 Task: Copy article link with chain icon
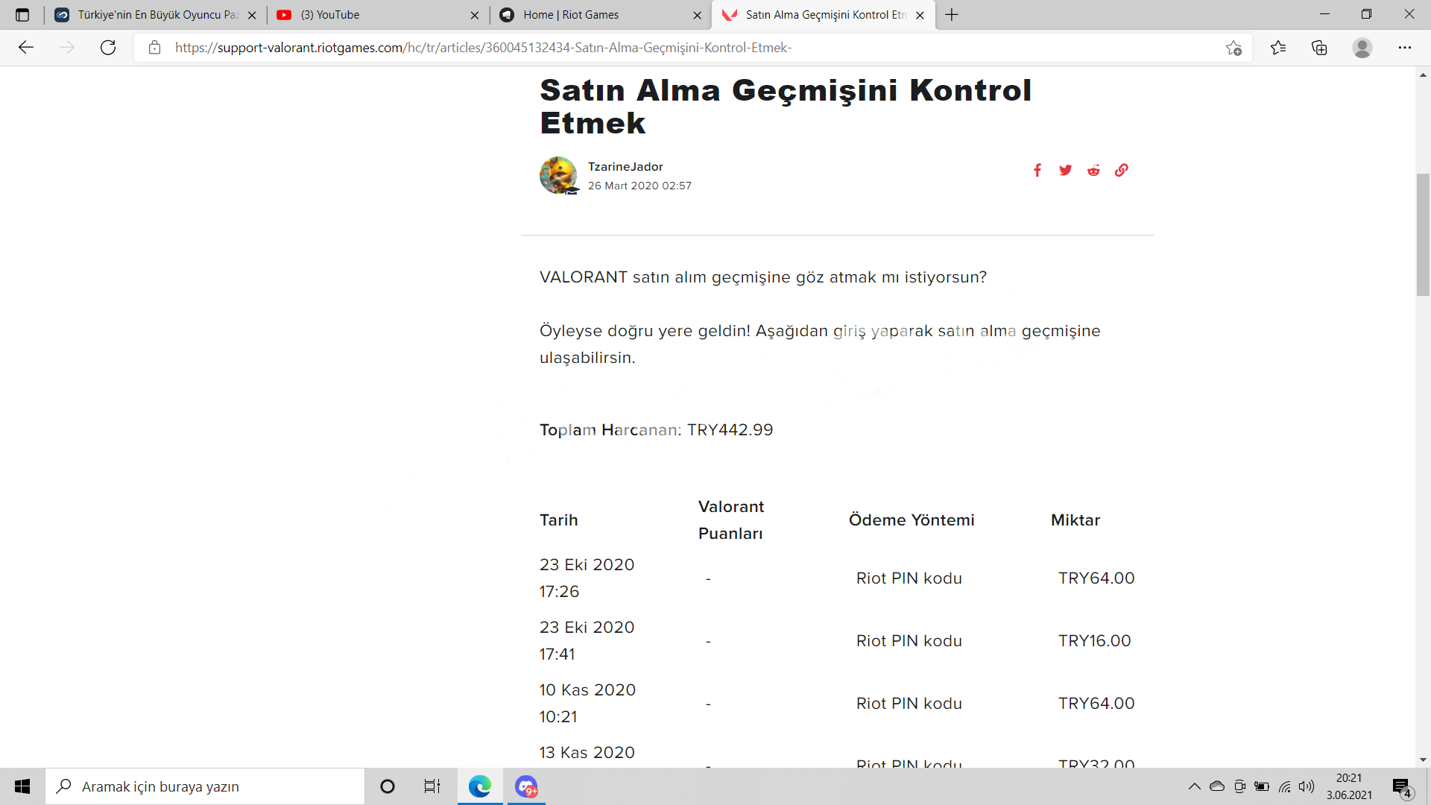click(1121, 171)
